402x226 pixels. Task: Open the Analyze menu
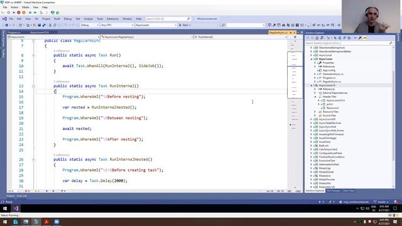coord(89,19)
